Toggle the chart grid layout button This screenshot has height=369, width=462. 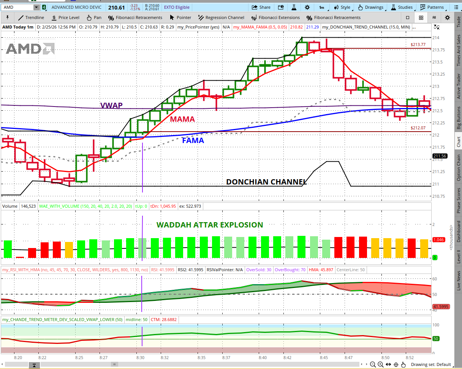(x=421, y=17)
